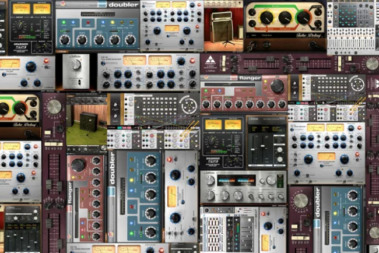
Task: Click the big silver knob on the horizontal Trident A-Range
Action: (x=372, y=64)
